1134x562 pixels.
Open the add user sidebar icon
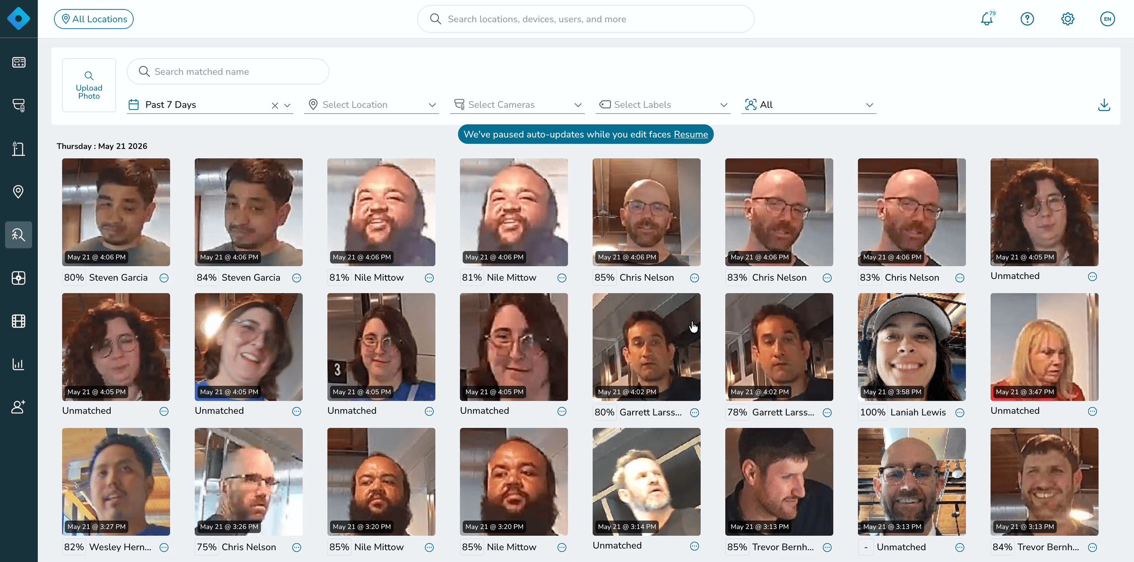18,407
